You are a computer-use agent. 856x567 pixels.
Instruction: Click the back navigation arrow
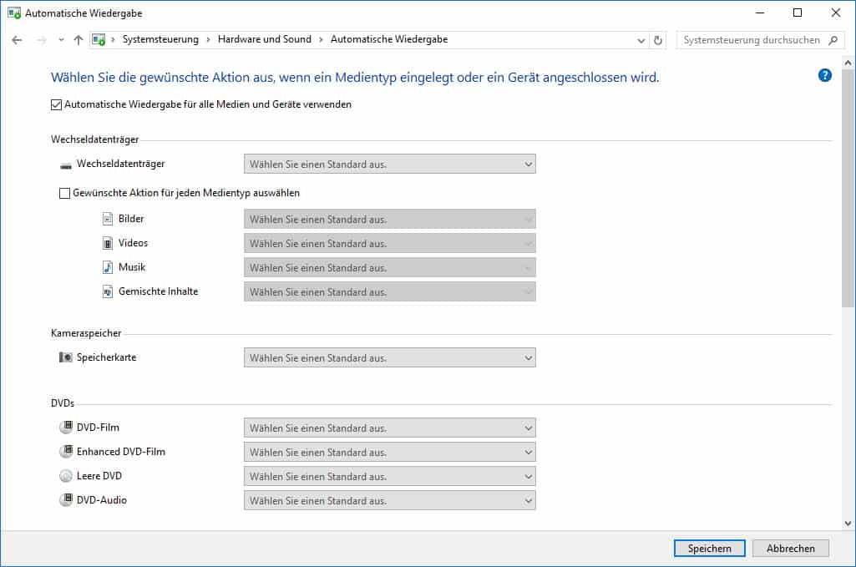[17, 40]
